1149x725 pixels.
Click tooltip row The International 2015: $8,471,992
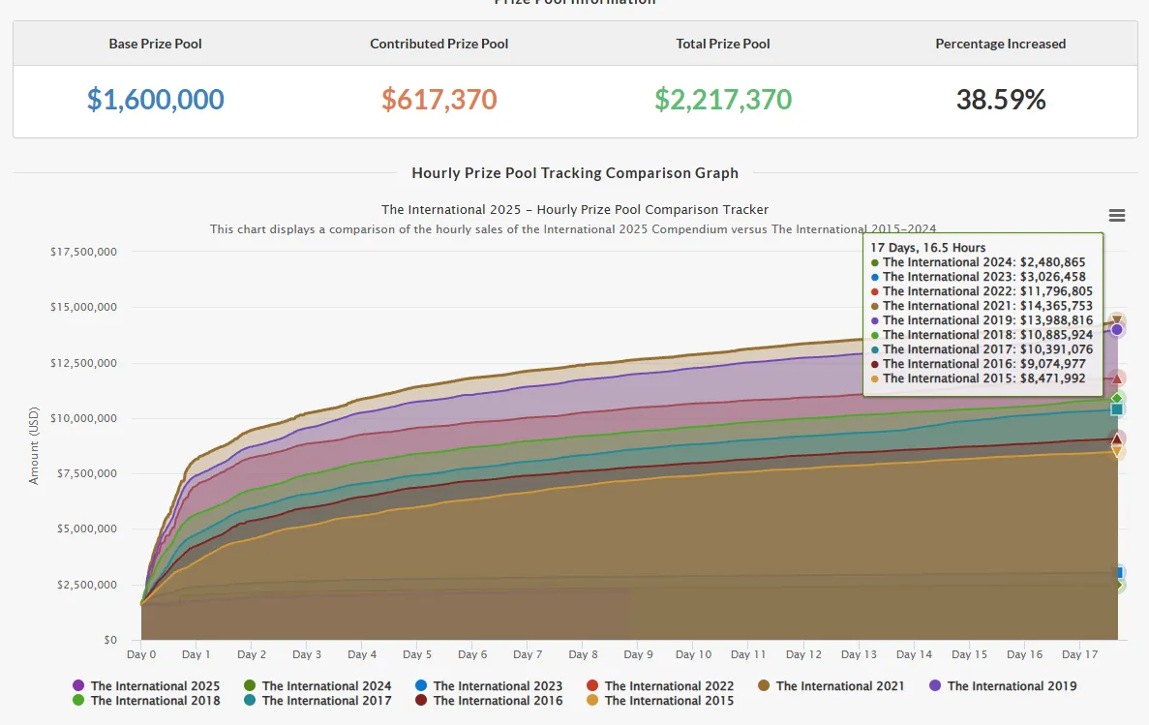click(979, 378)
